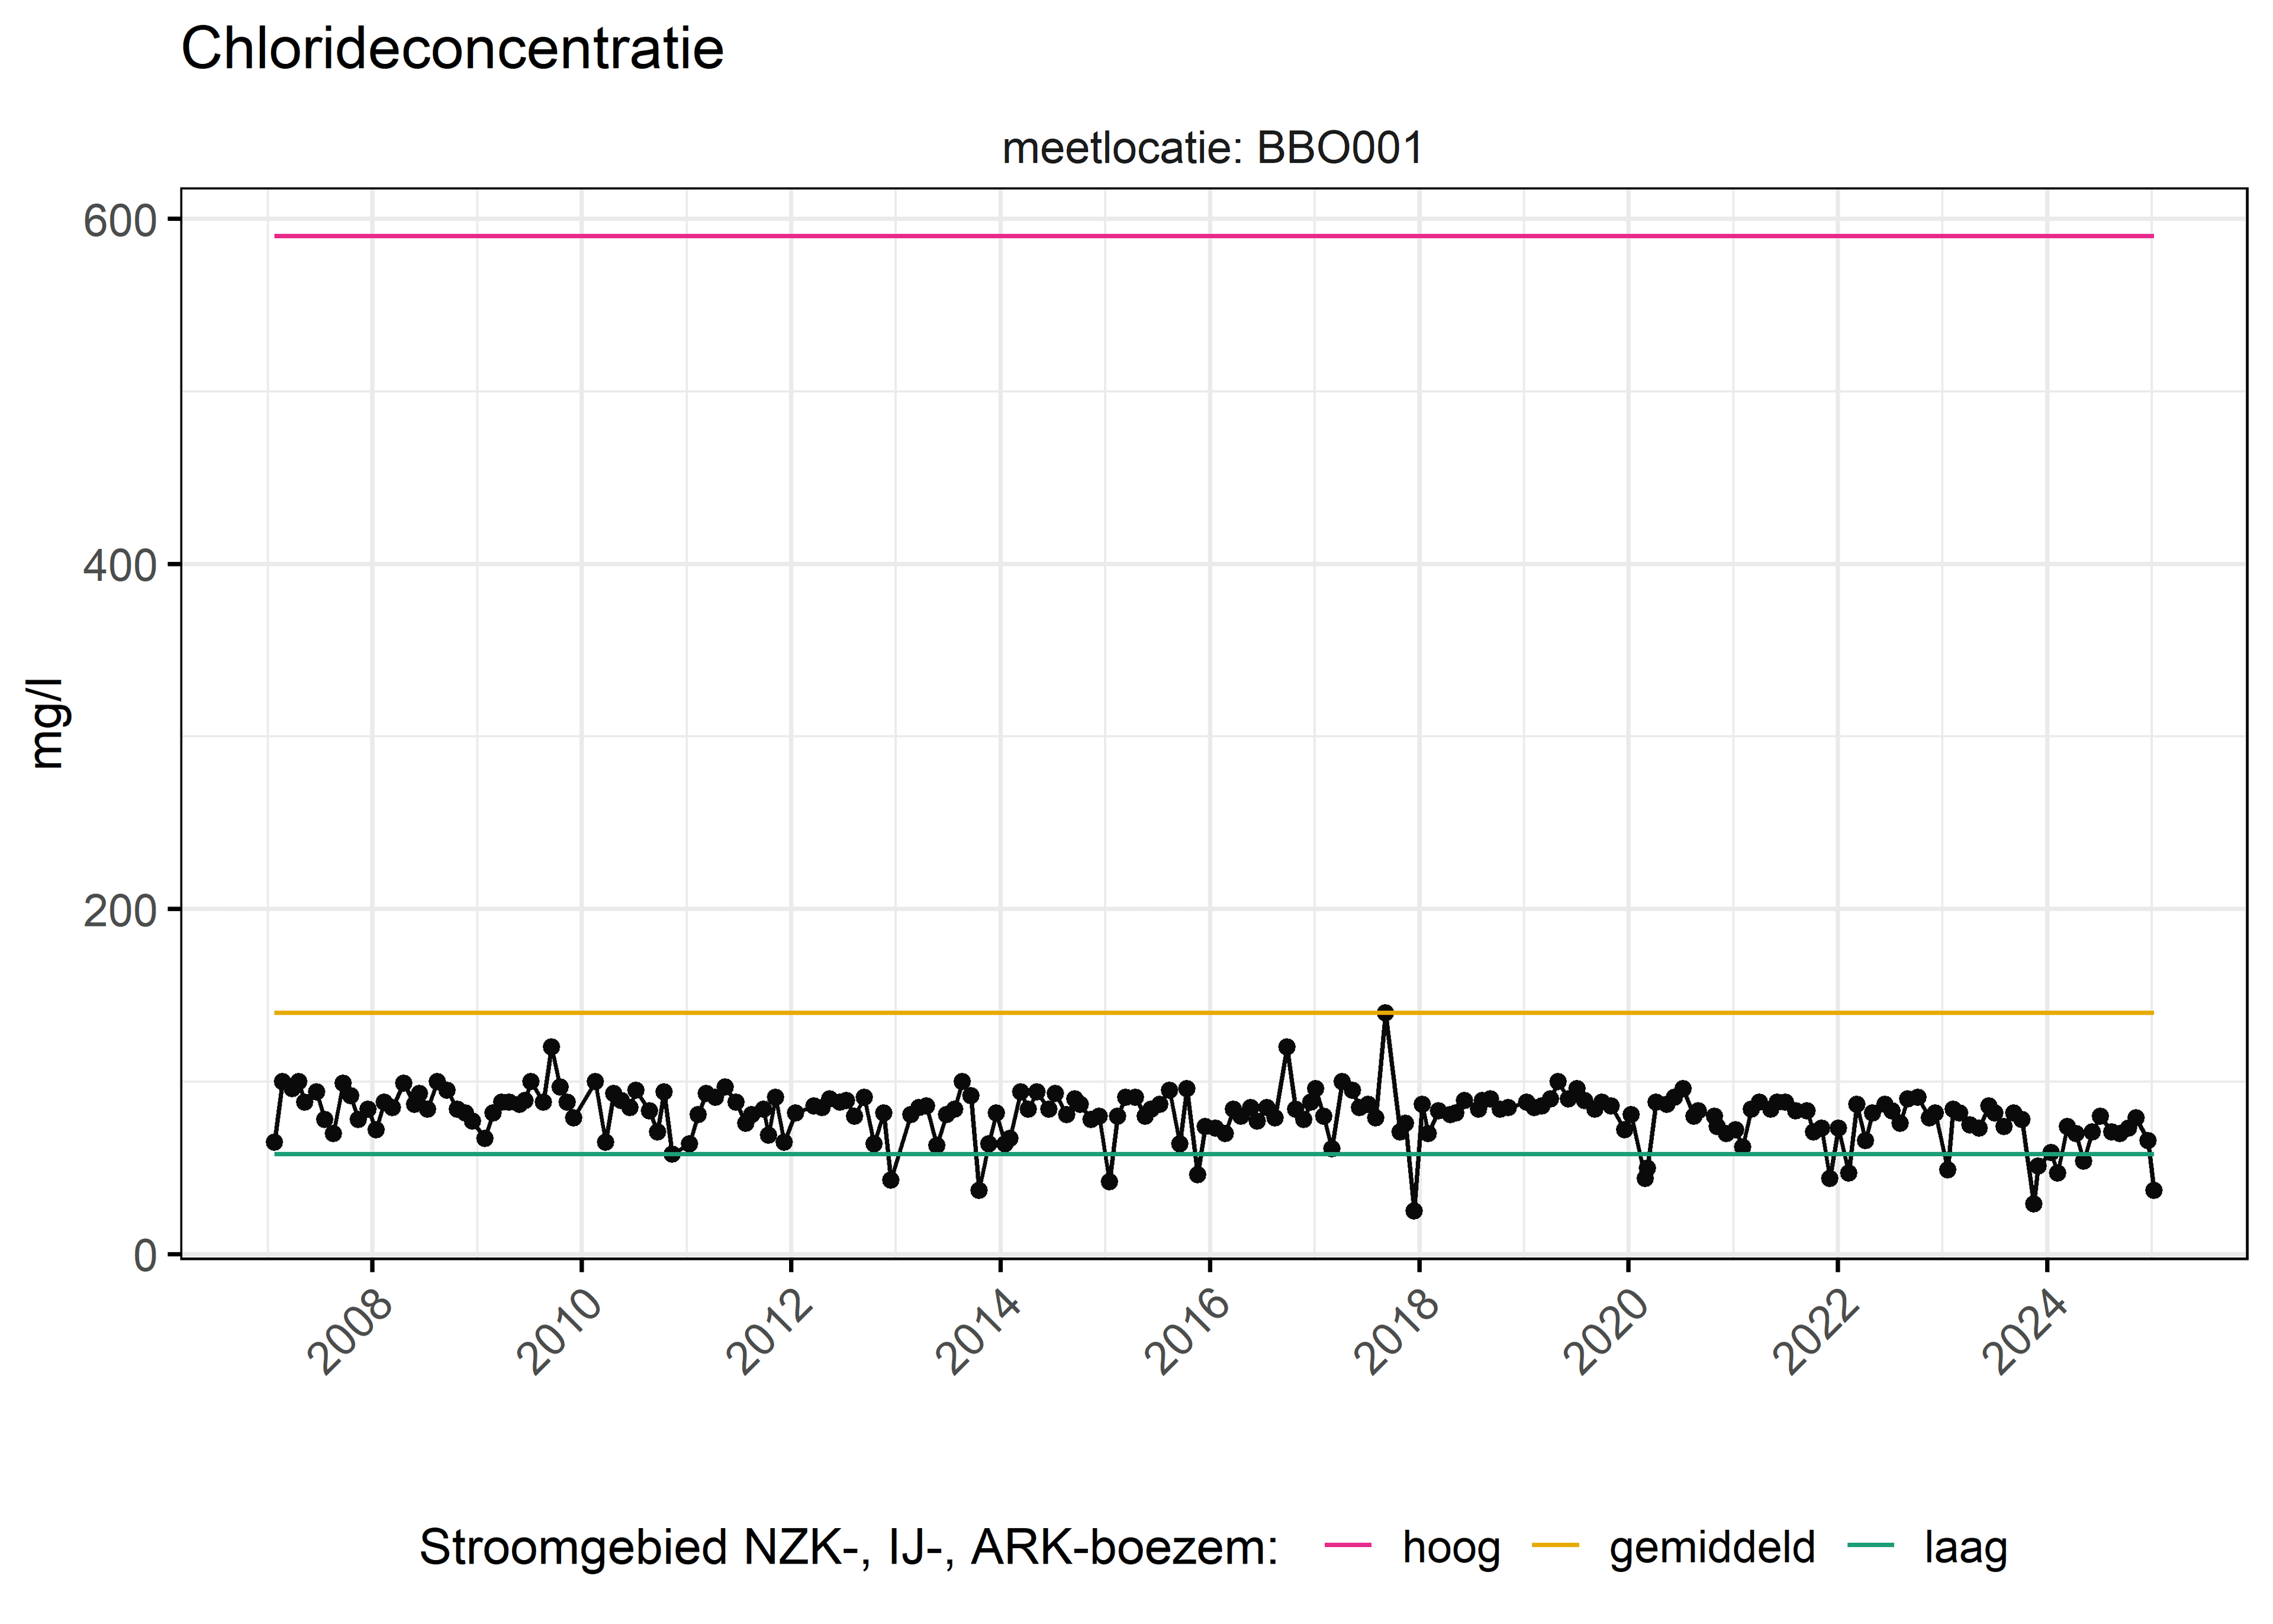Viewport: 2273px width, 1624px height.
Task: Select the 2024 x-axis tick label
Action: coord(2026,1333)
